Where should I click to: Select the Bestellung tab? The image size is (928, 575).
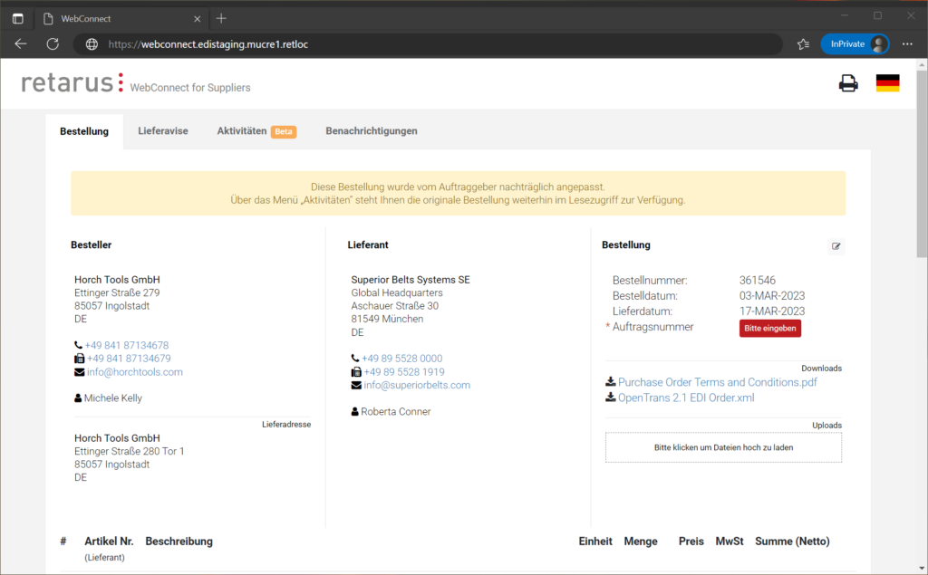84,131
